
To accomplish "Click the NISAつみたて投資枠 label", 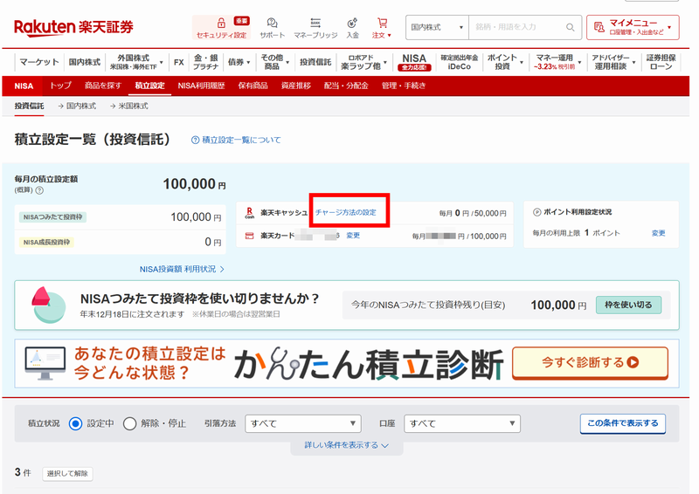I will [x=52, y=217].
